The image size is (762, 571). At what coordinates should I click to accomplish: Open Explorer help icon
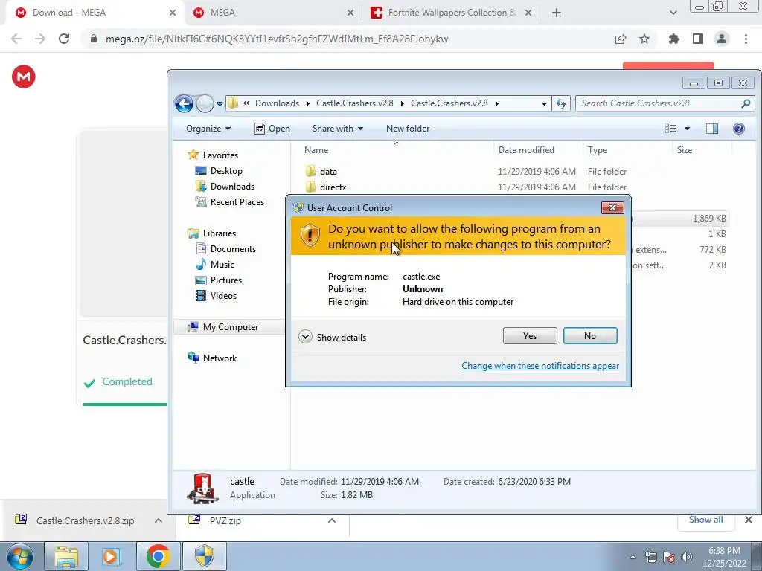[739, 129]
